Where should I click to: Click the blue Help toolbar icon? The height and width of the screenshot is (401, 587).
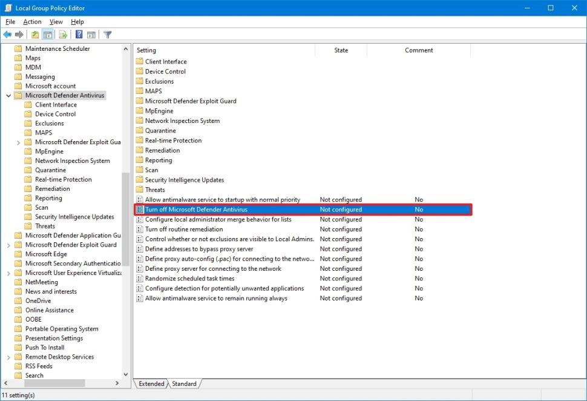click(79, 35)
